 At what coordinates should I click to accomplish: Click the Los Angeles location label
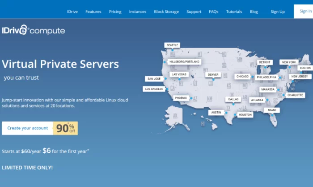click(x=154, y=89)
